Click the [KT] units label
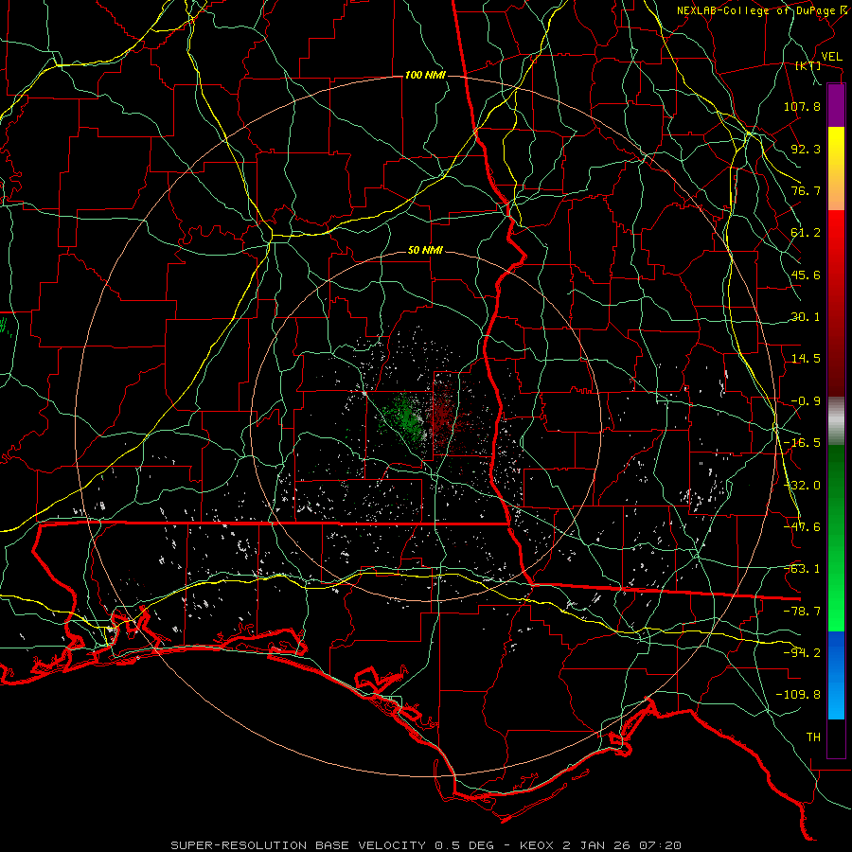The height and width of the screenshot is (852, 852). 808,65
